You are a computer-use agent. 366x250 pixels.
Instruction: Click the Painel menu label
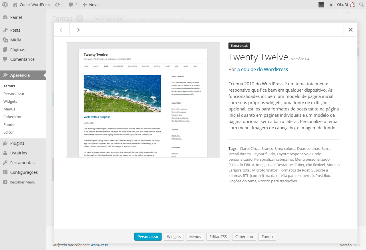[16, 17]
